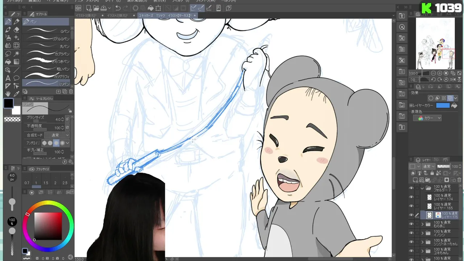Expand the むらまこ folder

(422, 224)
